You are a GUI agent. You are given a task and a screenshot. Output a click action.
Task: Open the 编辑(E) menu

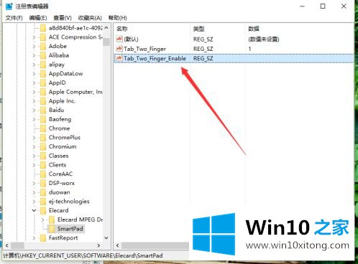(x=38, y=18)
